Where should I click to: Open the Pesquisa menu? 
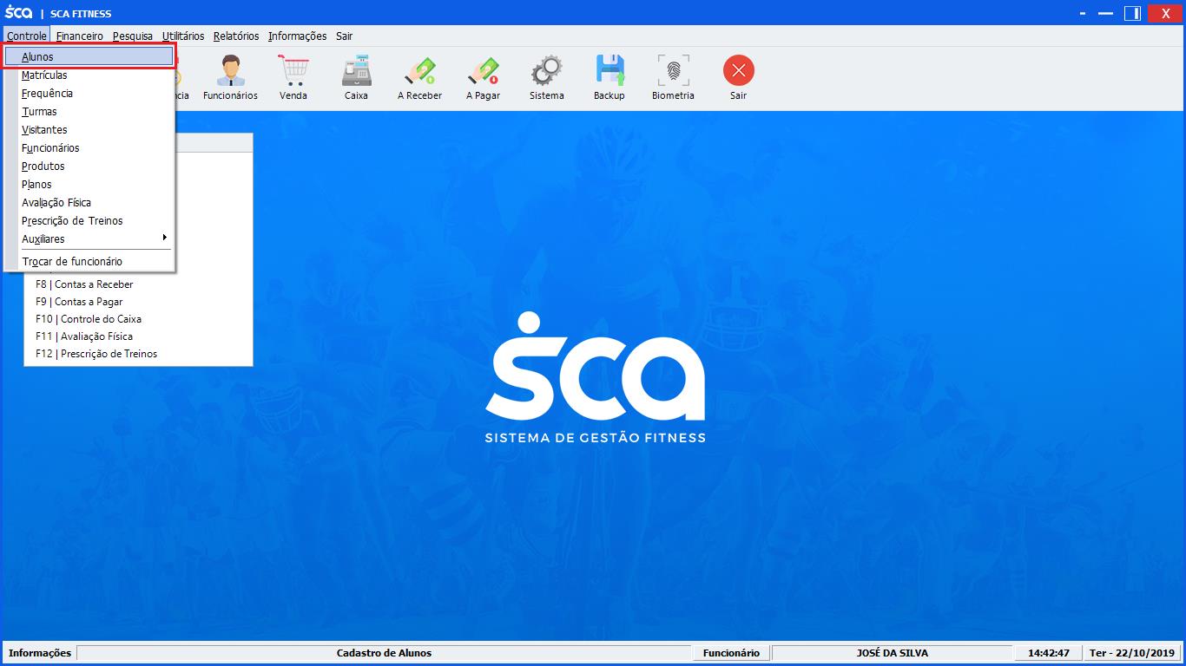pyautogui.click(x=133, y=36)
